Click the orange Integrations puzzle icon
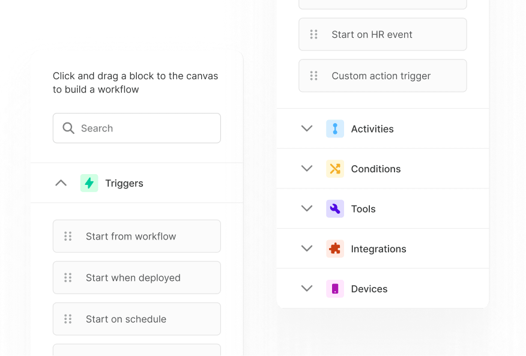This screenshot has height=356, width=526. point(335,249)
